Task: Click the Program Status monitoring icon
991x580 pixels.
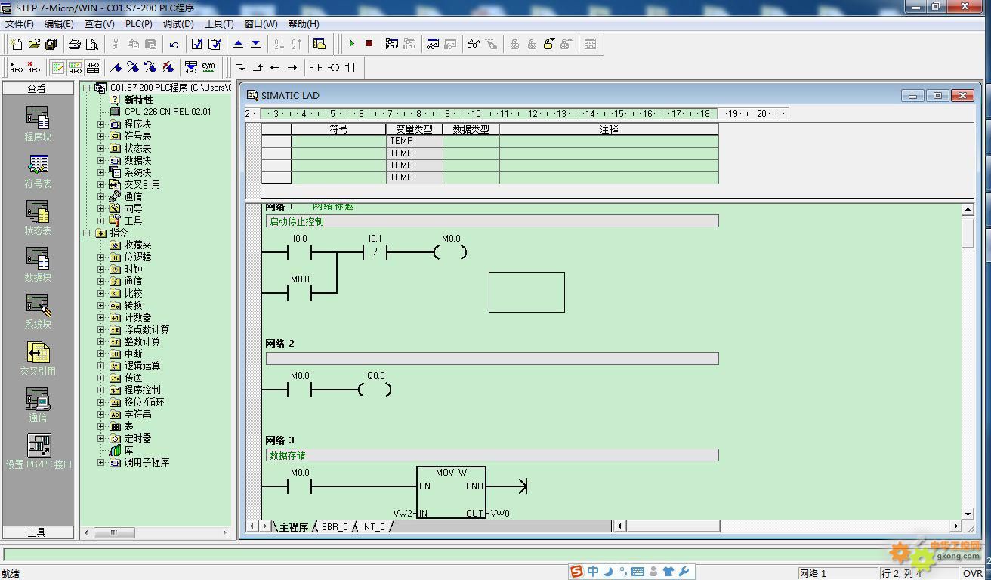Action: (x=392, y=44)
